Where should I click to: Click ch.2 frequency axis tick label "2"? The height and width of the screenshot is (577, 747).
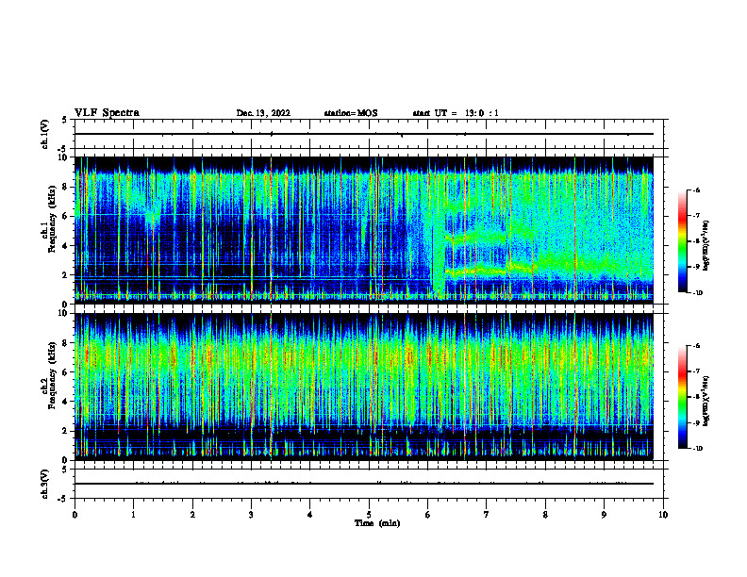click(x=65, y=431)
